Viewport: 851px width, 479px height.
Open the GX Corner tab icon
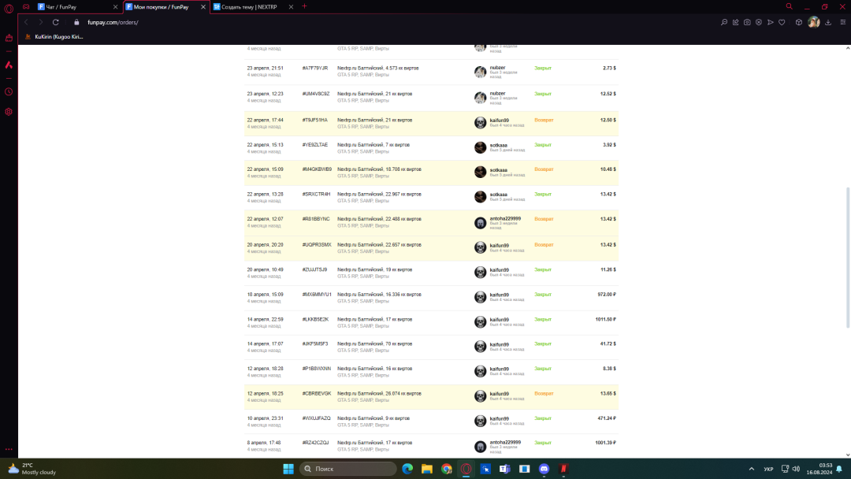coord(26,6)
